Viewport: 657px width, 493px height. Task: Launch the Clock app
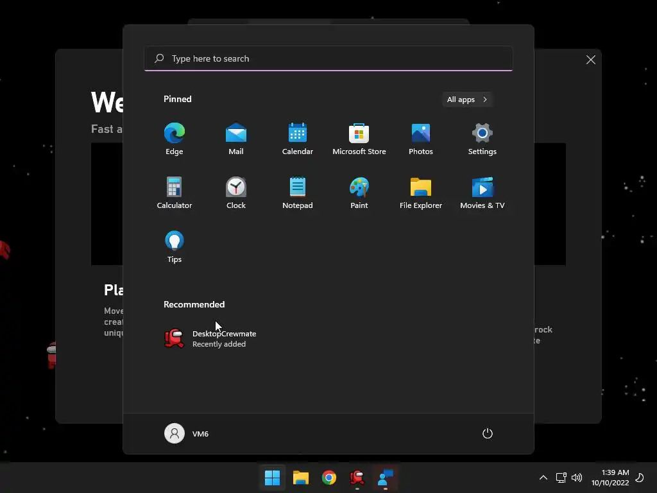point(236,193)
